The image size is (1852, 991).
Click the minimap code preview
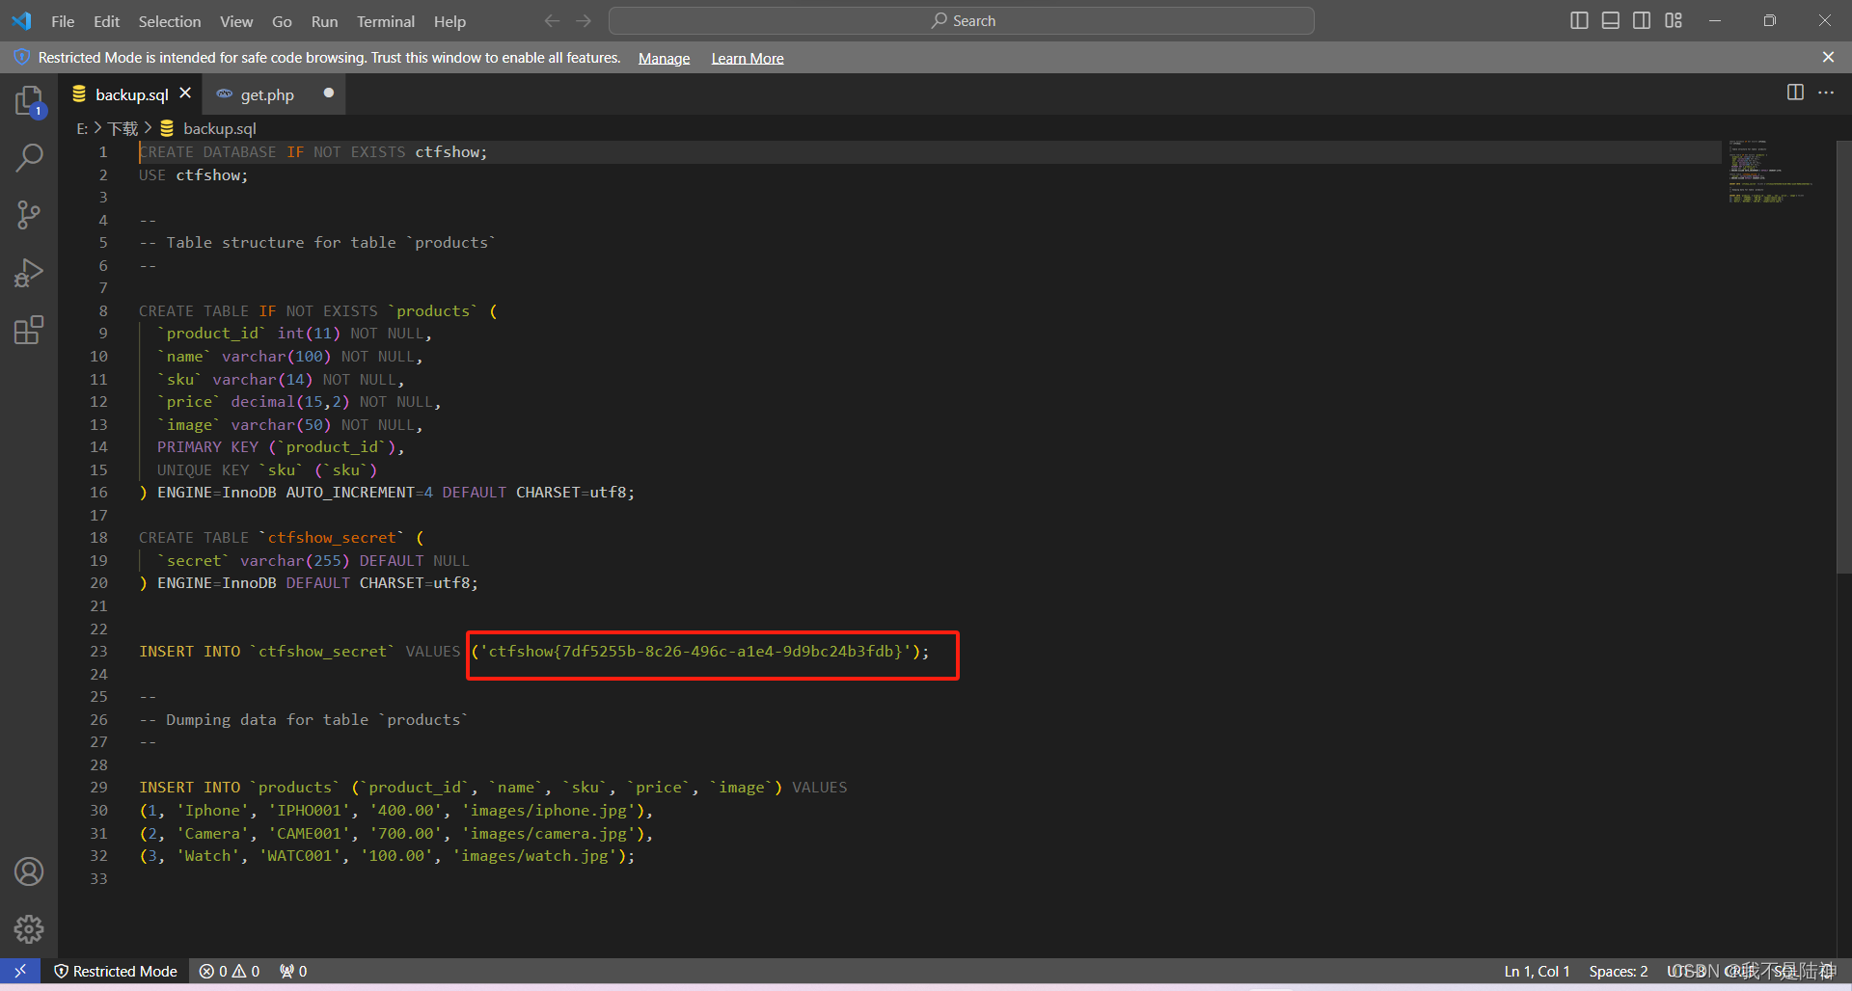pyautogui.click(x=1769, y=171)
